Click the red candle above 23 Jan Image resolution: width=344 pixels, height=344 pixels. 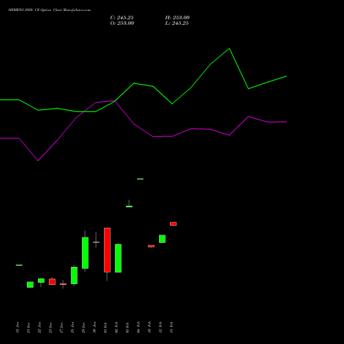(52, 281)
